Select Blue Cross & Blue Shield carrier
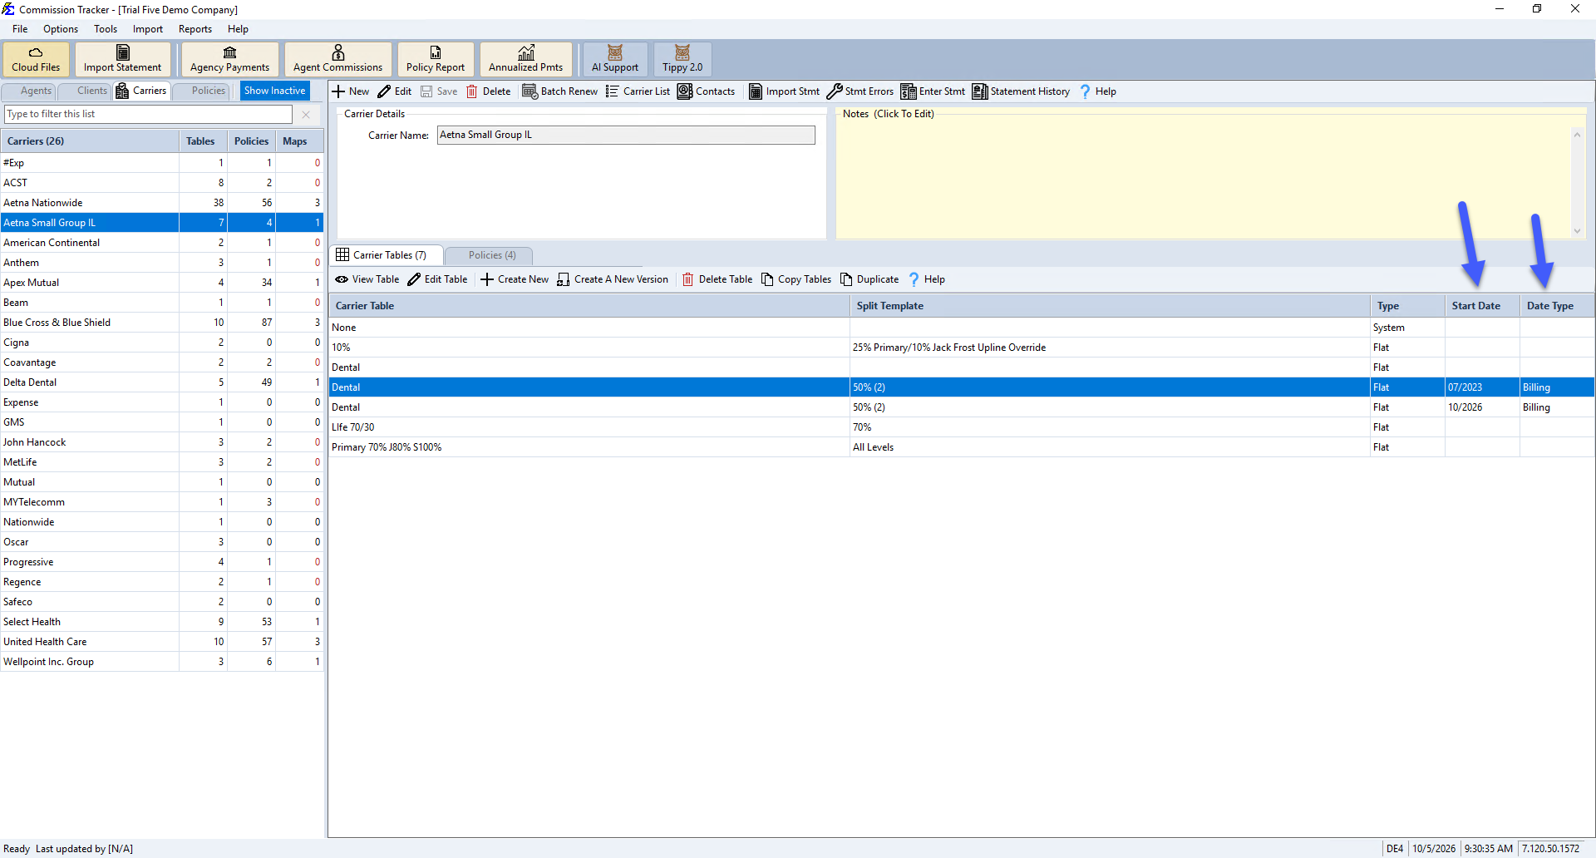The height and width of the screenshot is (858, 1596). tap(162, 323)
